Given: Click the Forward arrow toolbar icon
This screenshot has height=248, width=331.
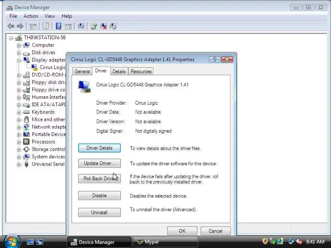Looking at the screenshot, I should coord(20,26).
